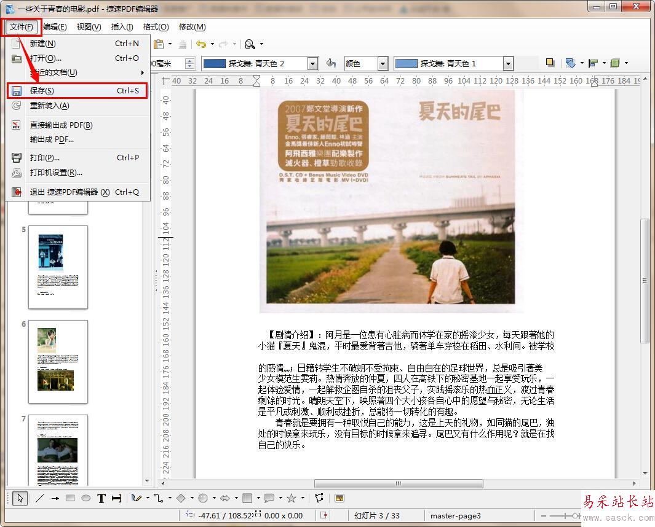The height and width of the screenshot is (527, 655).
Task: Expand the zoom options arrow
Action: (x=262, y=44)
